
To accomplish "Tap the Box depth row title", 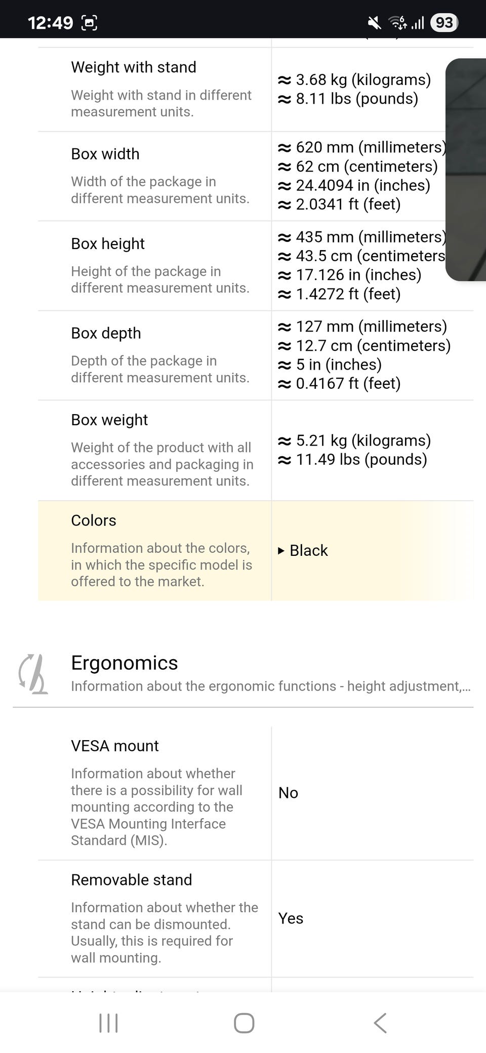I will pos(106,333).
